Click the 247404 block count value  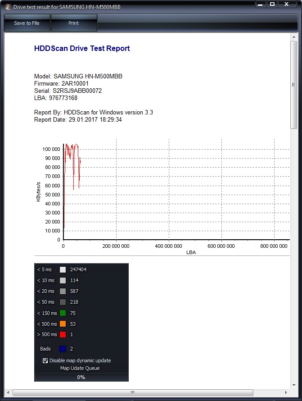pos(78,269)
